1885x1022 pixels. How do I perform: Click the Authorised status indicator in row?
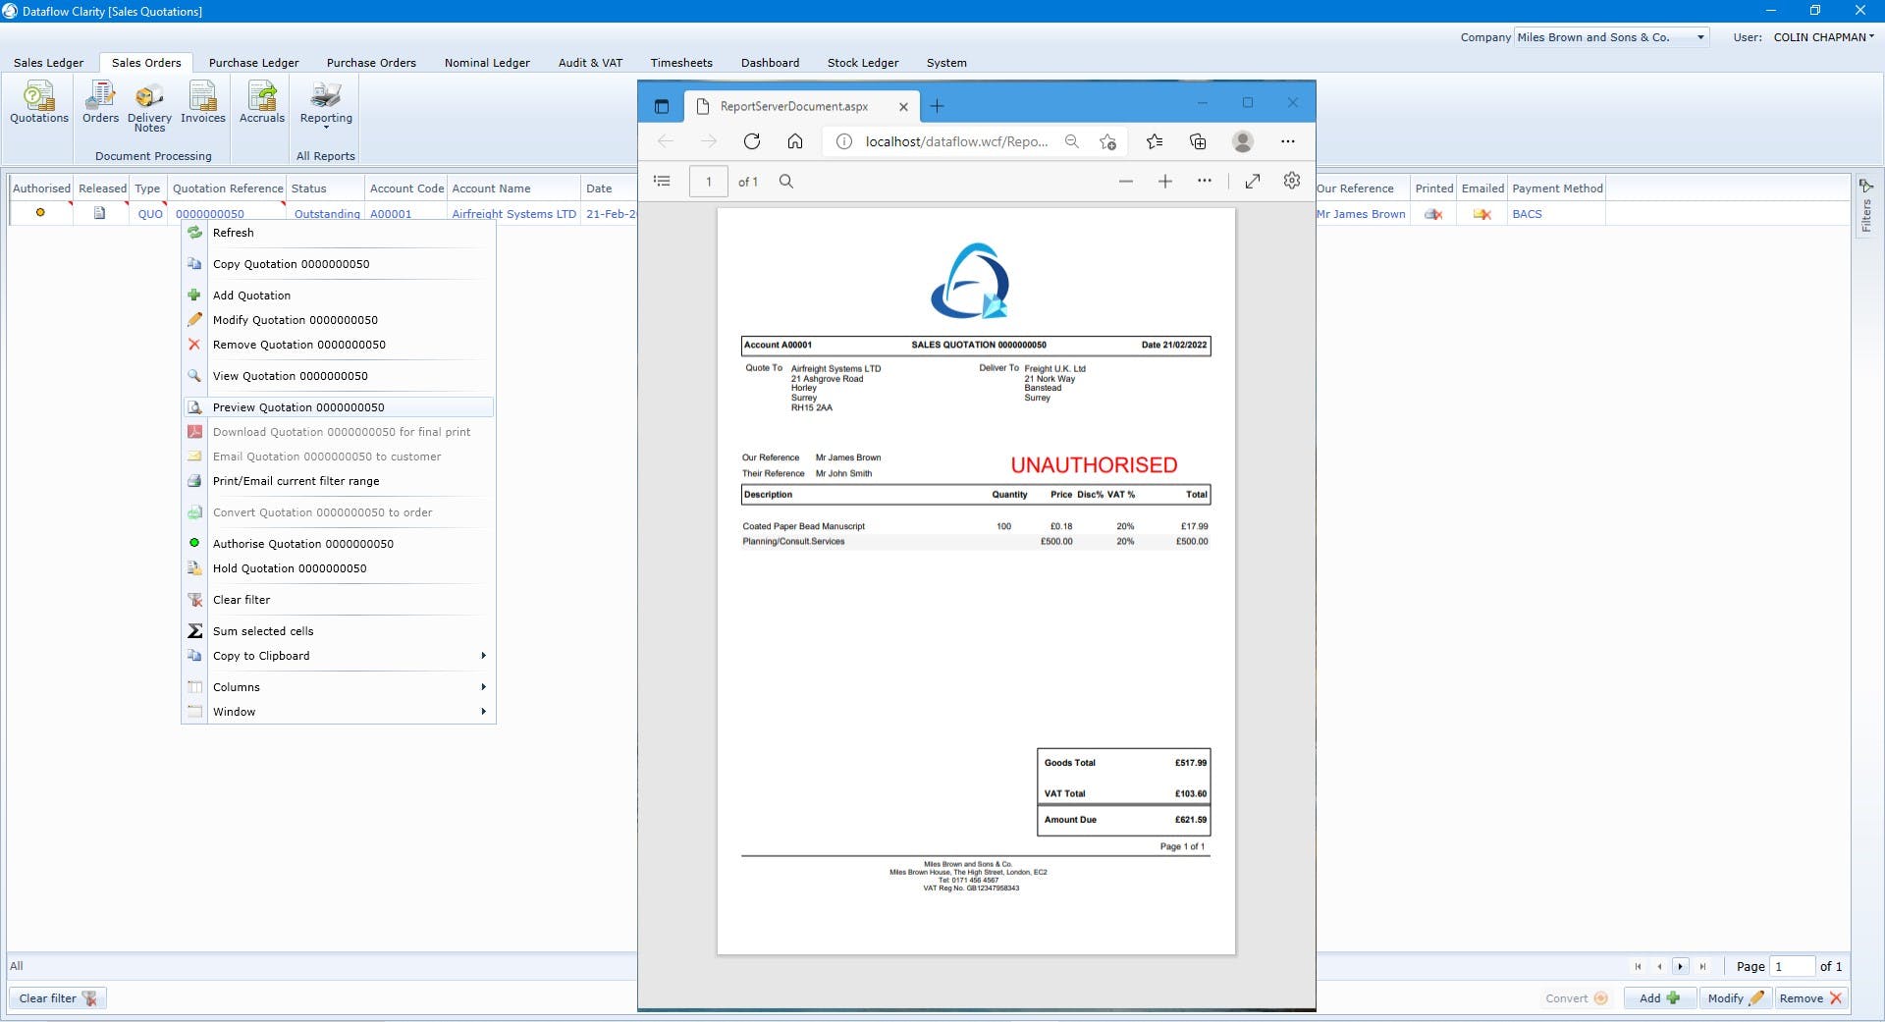40,213
